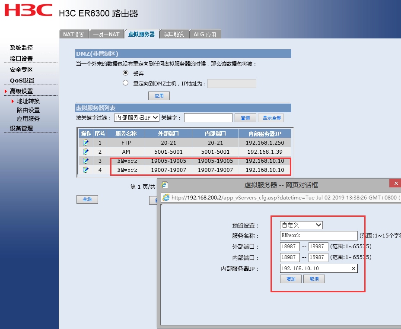401x329 pixels.
Task: Select the 丢弃 (discard) radio option
Action: (125, 73)
